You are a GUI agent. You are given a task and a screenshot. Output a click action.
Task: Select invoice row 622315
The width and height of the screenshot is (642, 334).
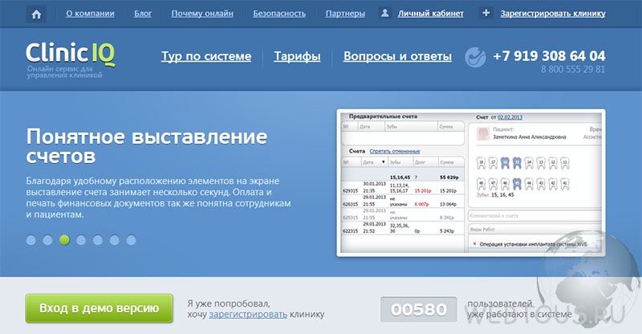(403, 228)
